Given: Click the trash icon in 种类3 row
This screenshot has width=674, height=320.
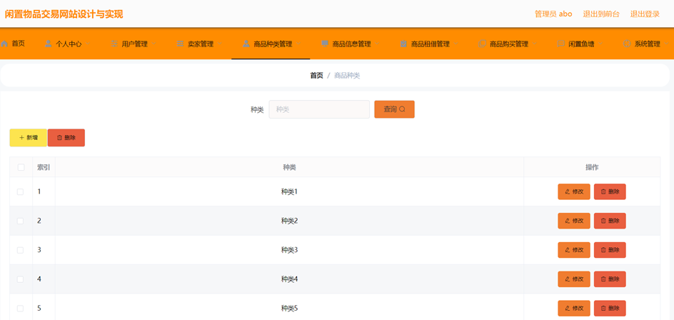Looking at the screenshot, I should [603, 250].
